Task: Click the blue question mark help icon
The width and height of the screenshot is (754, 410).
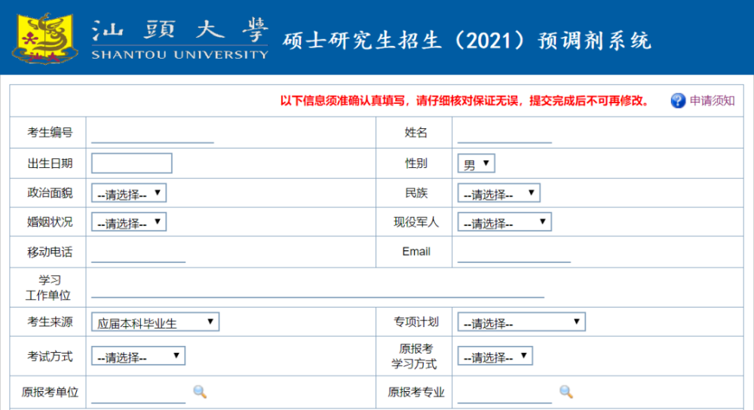Action: point(678,100)
